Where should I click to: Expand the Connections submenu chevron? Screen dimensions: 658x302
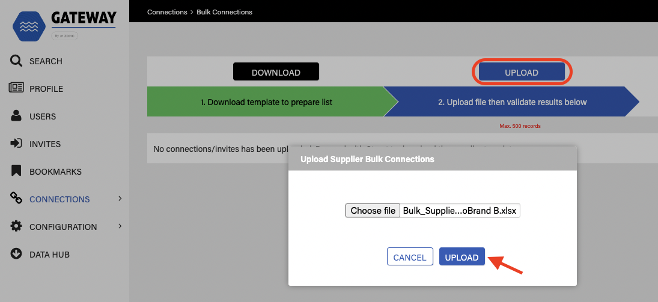click(120, 198)
